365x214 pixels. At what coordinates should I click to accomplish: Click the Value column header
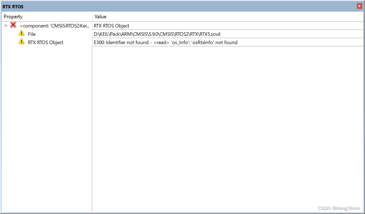[x=228, y=17]
